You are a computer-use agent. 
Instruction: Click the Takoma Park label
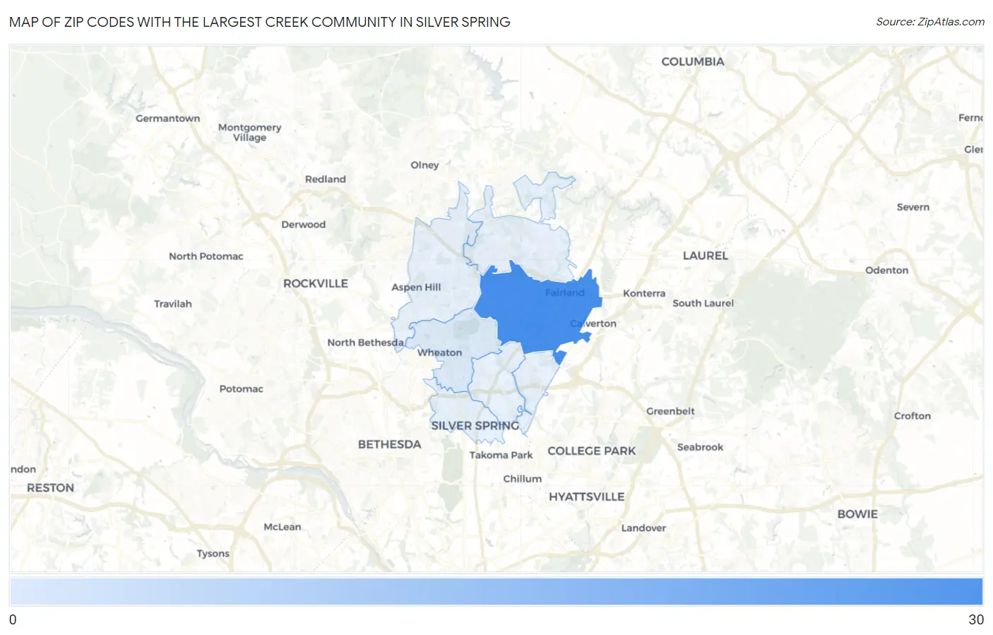tap(501, 455)
